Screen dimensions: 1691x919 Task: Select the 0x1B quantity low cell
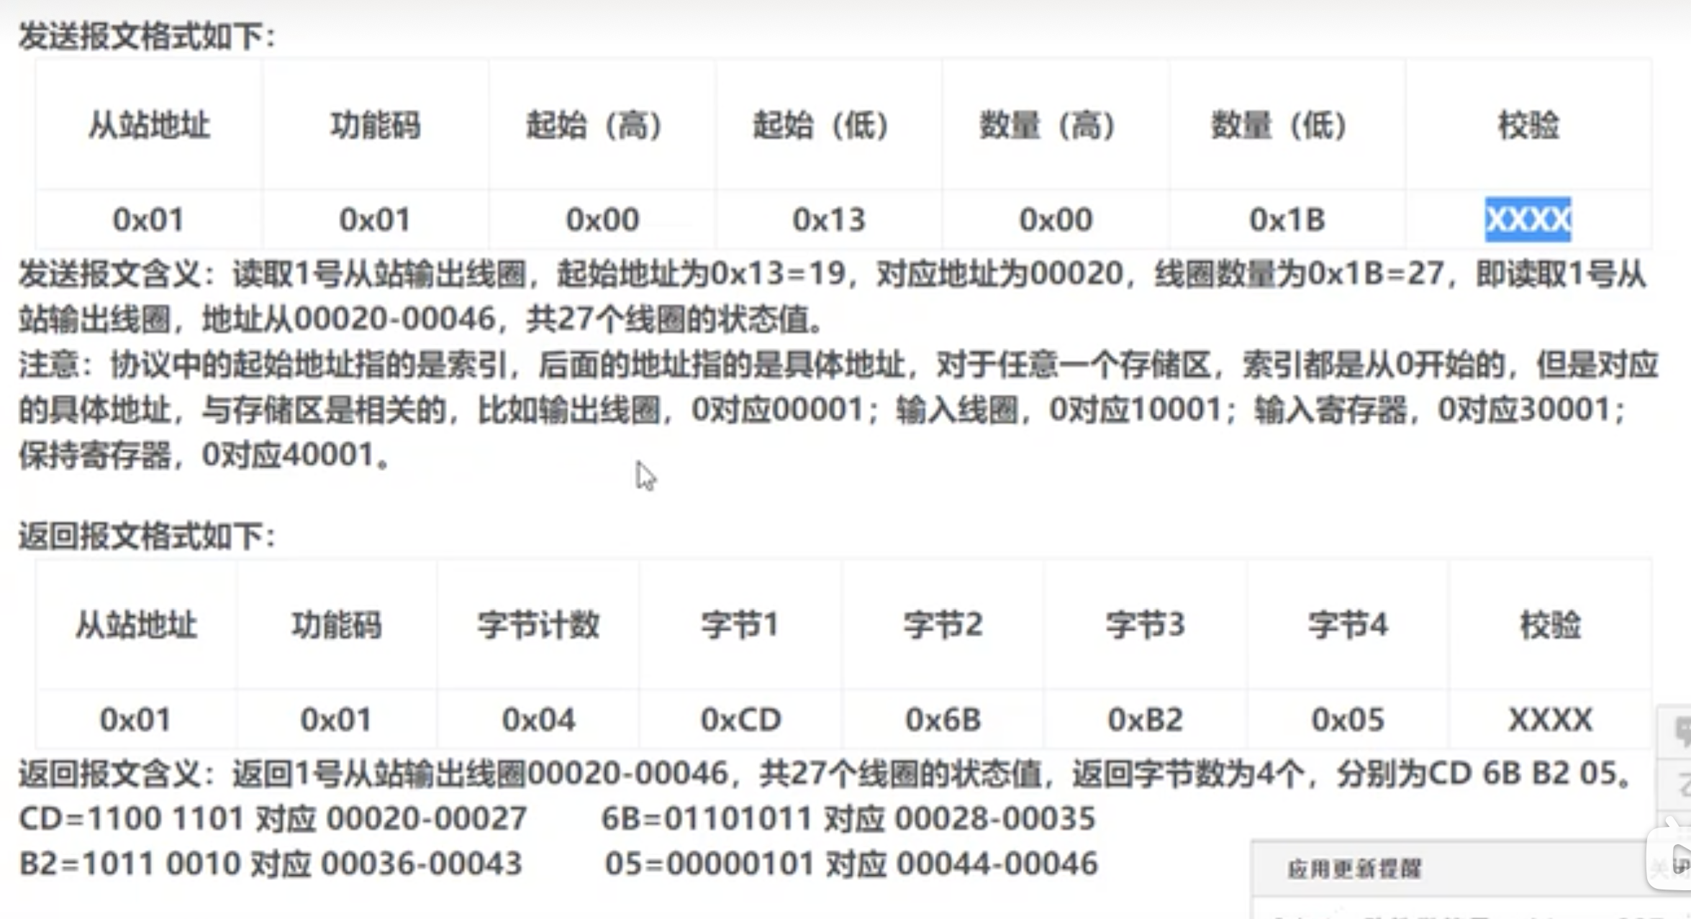1287,219
